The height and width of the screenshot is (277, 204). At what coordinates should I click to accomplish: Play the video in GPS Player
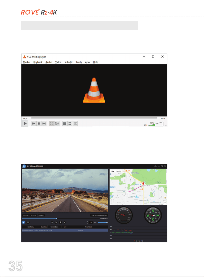(x=56, y=222)
